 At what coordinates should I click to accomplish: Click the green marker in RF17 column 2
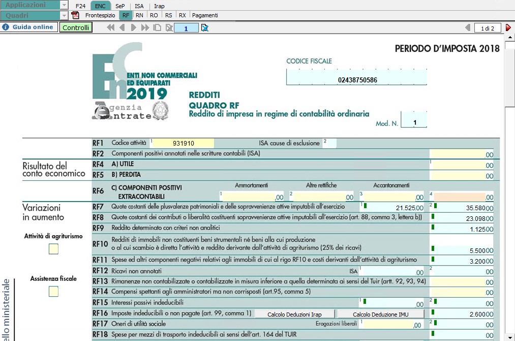[x=436, y=323]
